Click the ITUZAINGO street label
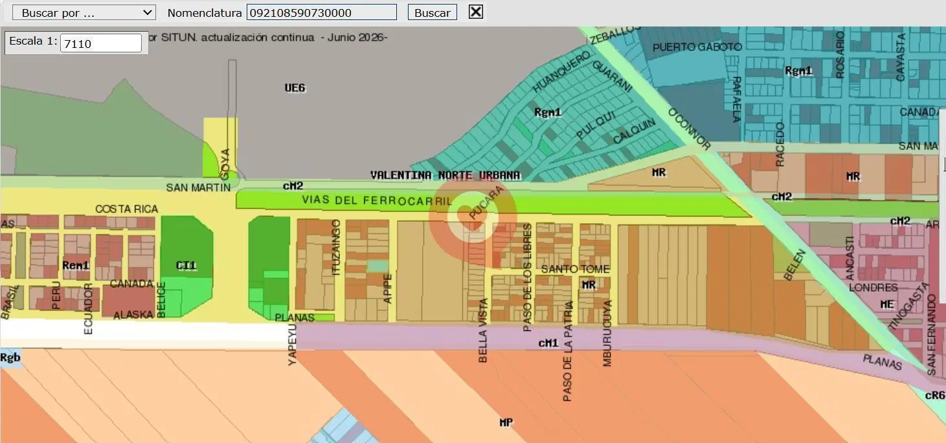Viewport: 946px width, 443px height. click(x=335, y=248)
